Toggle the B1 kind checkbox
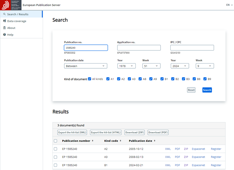 [x=162, y=79]
